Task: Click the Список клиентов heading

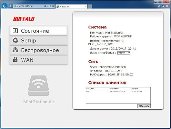Action: [107, 83]
